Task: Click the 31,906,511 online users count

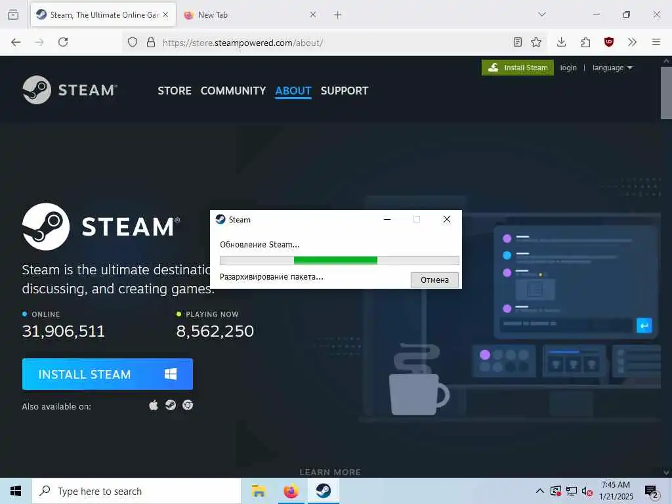Action: point(64,331)
